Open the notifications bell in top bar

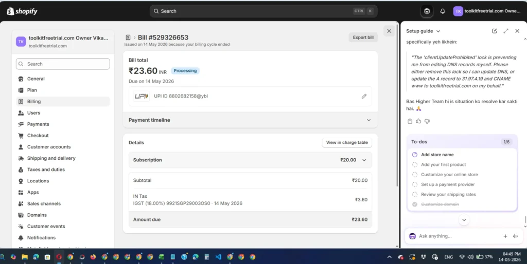[x=443, y=11]
